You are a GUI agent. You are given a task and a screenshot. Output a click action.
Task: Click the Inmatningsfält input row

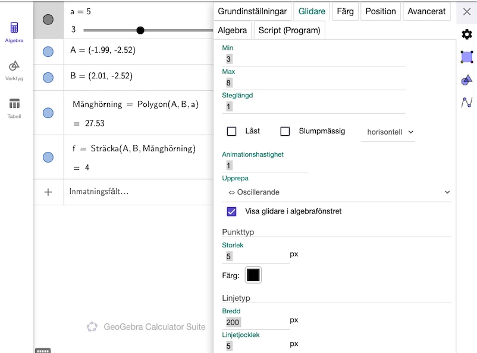tap(119, 191)
